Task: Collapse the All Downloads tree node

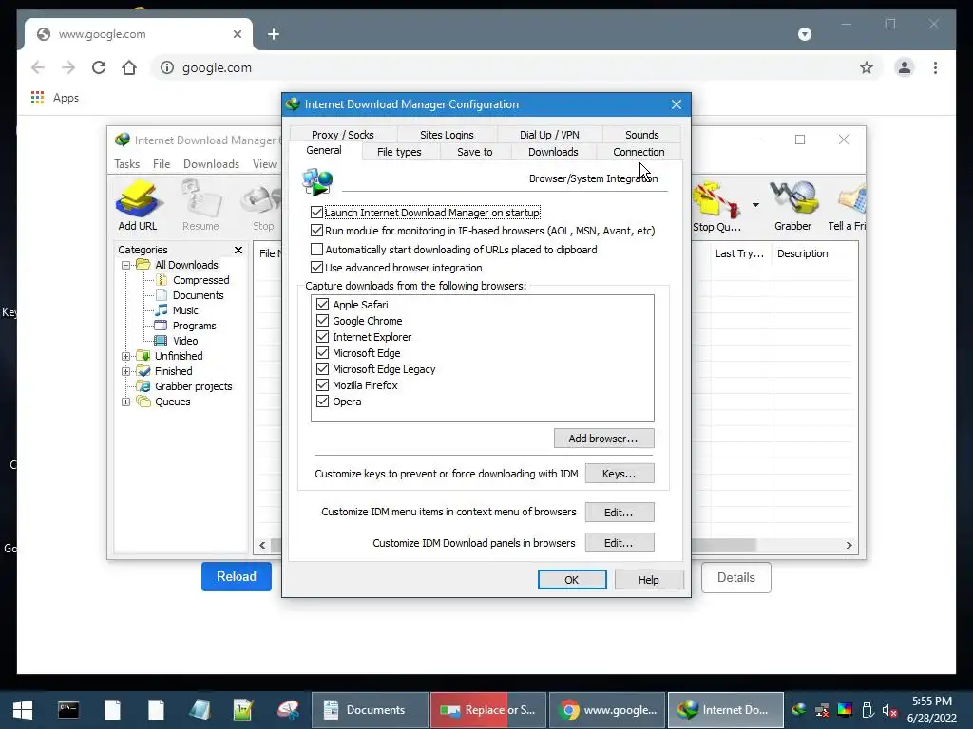Action: pyautogui.click(x=126, y=266)
